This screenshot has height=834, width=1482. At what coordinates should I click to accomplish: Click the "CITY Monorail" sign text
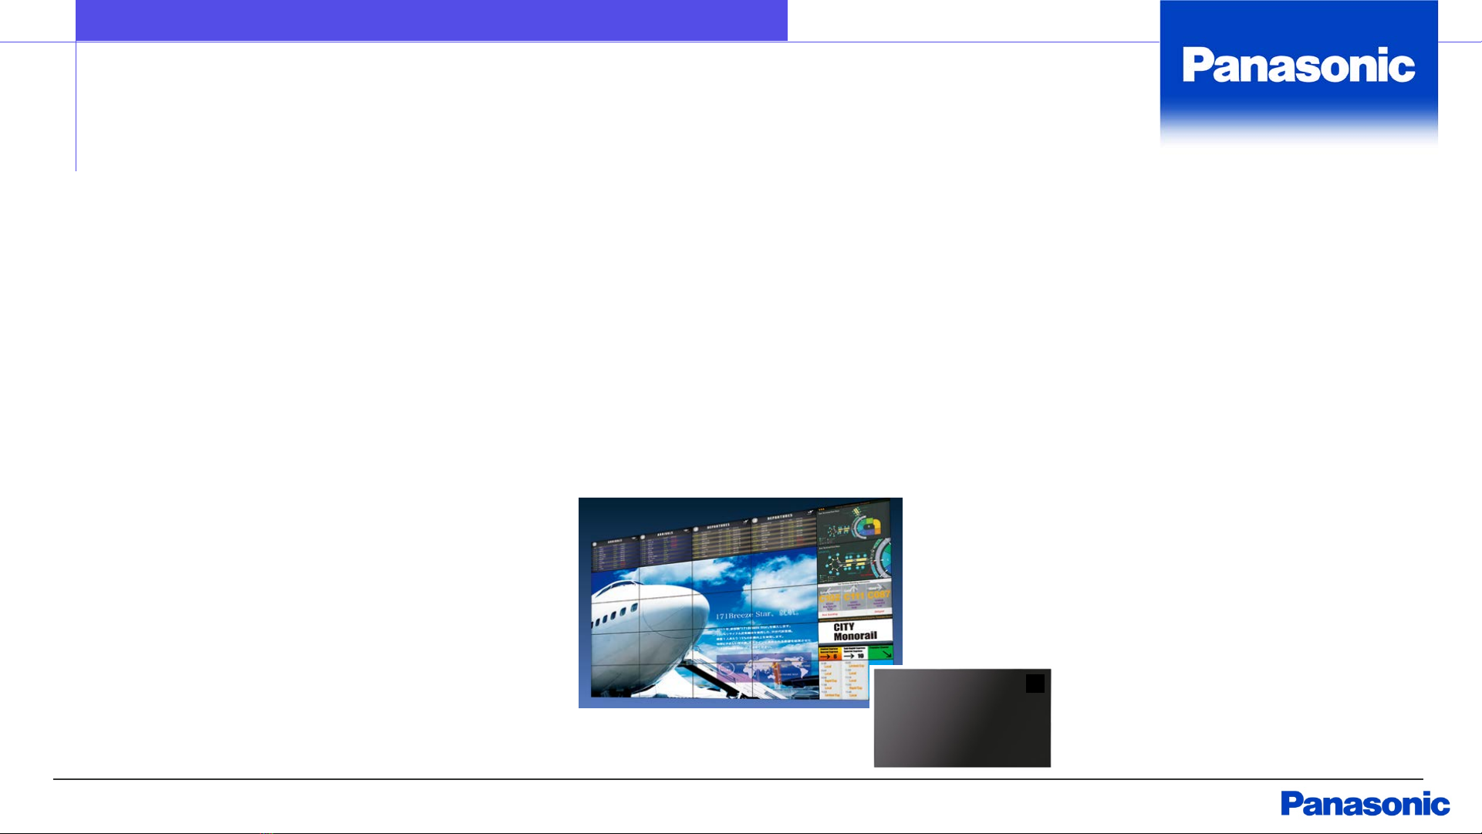pos(855,631)
